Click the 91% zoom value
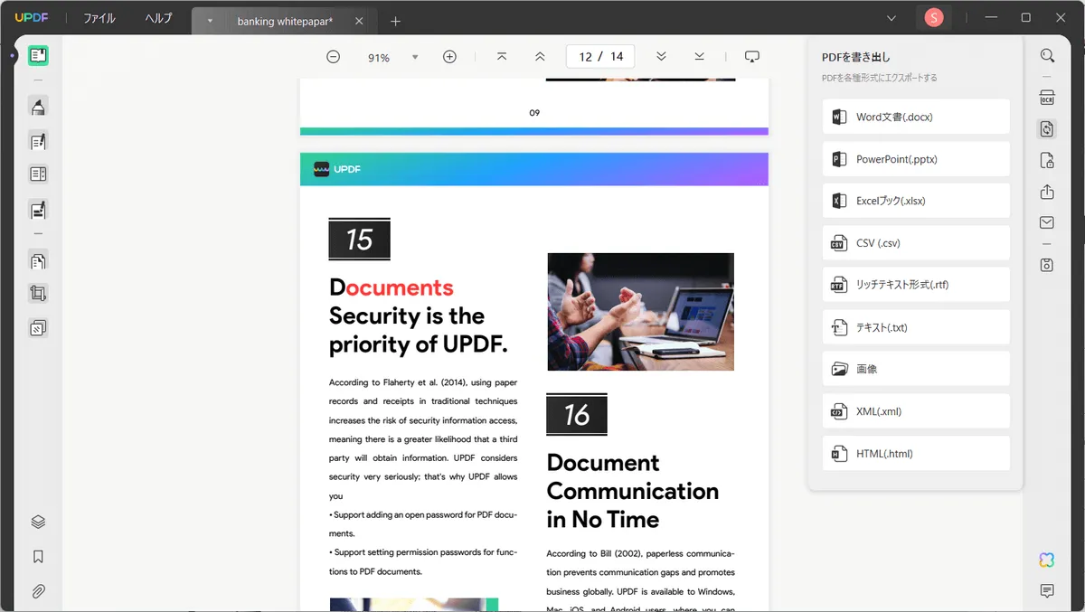The image size is (1085, 612). [x=378, y=58]
